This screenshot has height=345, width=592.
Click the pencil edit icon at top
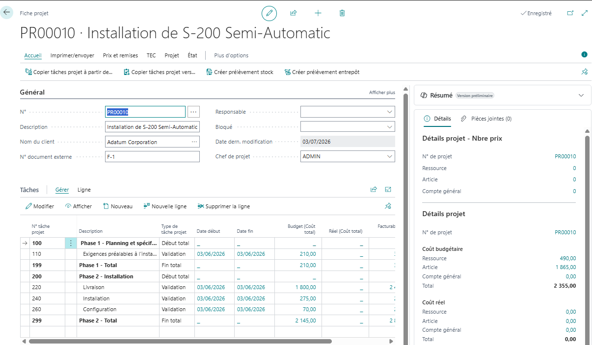[x=269, y=13]
